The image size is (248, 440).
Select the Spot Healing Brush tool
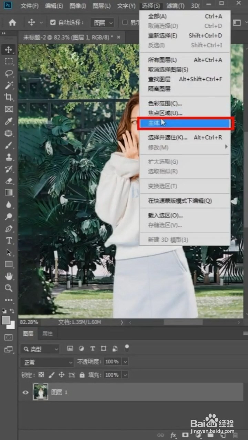tap(9, 133)
